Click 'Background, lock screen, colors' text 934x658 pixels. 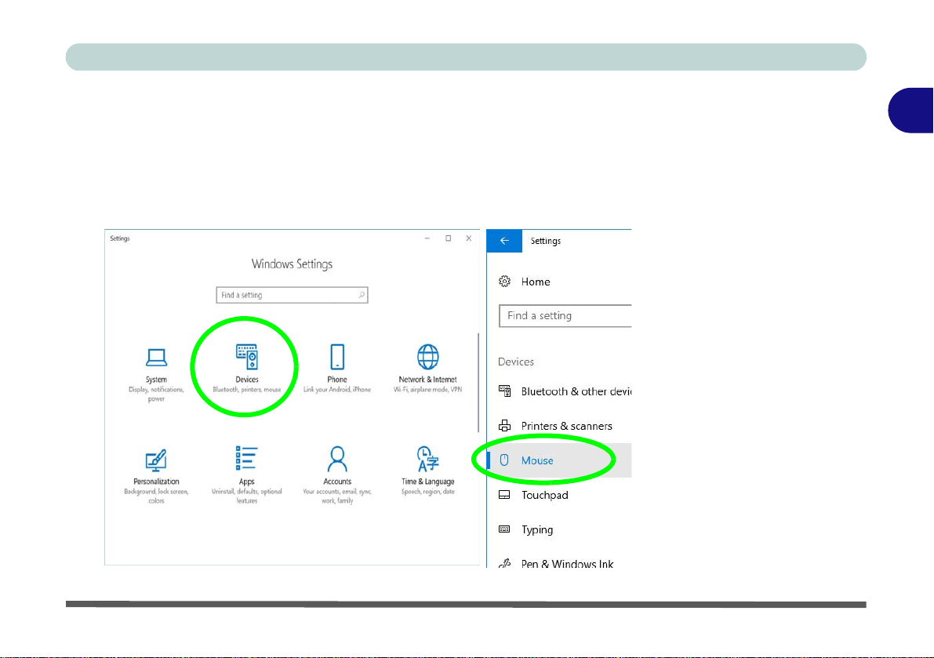pos(156,496)
